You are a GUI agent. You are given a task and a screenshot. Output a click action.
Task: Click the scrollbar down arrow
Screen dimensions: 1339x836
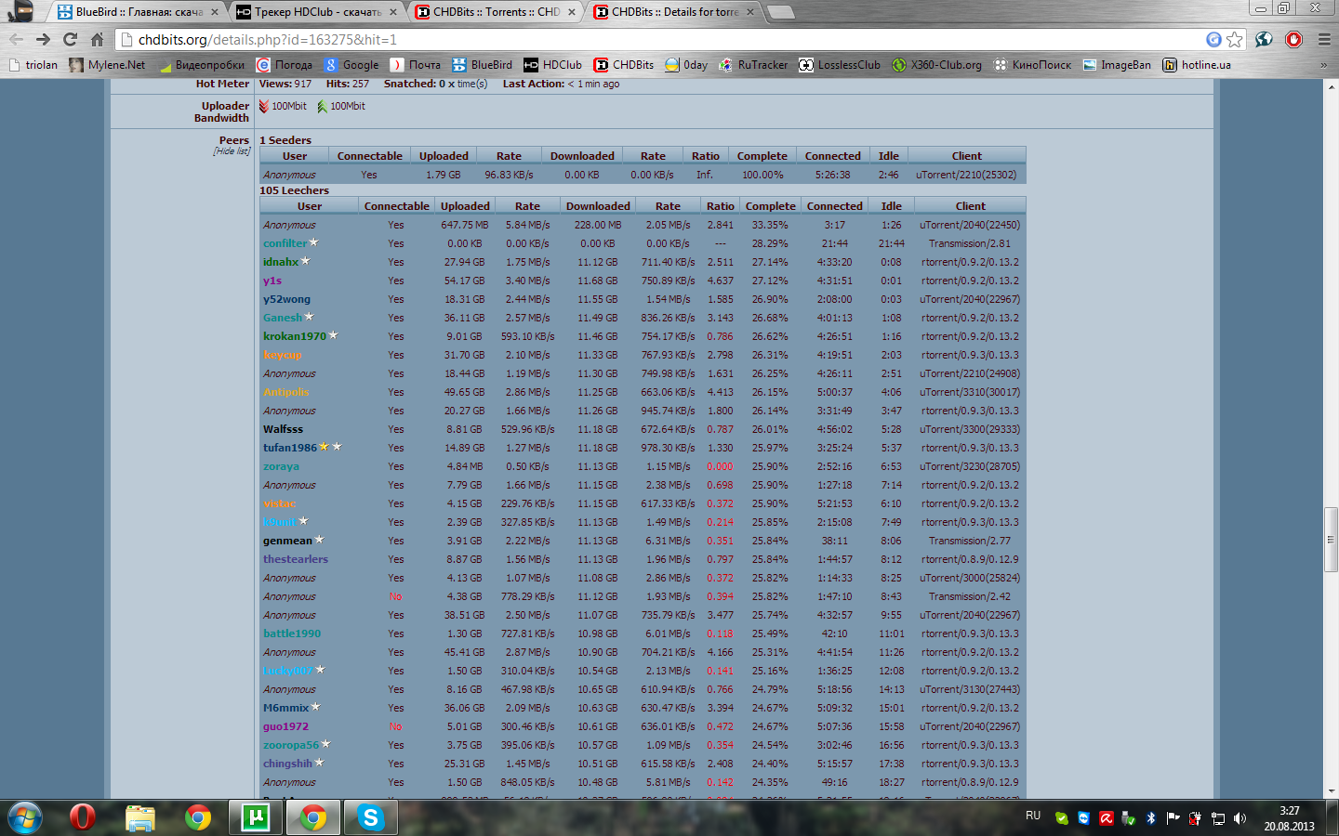[x=1331, y=791]
